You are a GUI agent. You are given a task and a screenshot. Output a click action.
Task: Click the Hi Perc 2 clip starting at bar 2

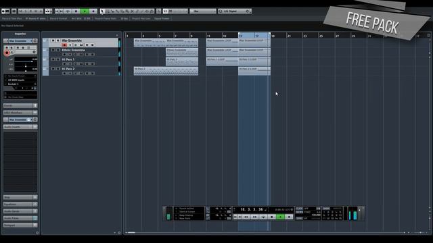(x=166, y=71)
